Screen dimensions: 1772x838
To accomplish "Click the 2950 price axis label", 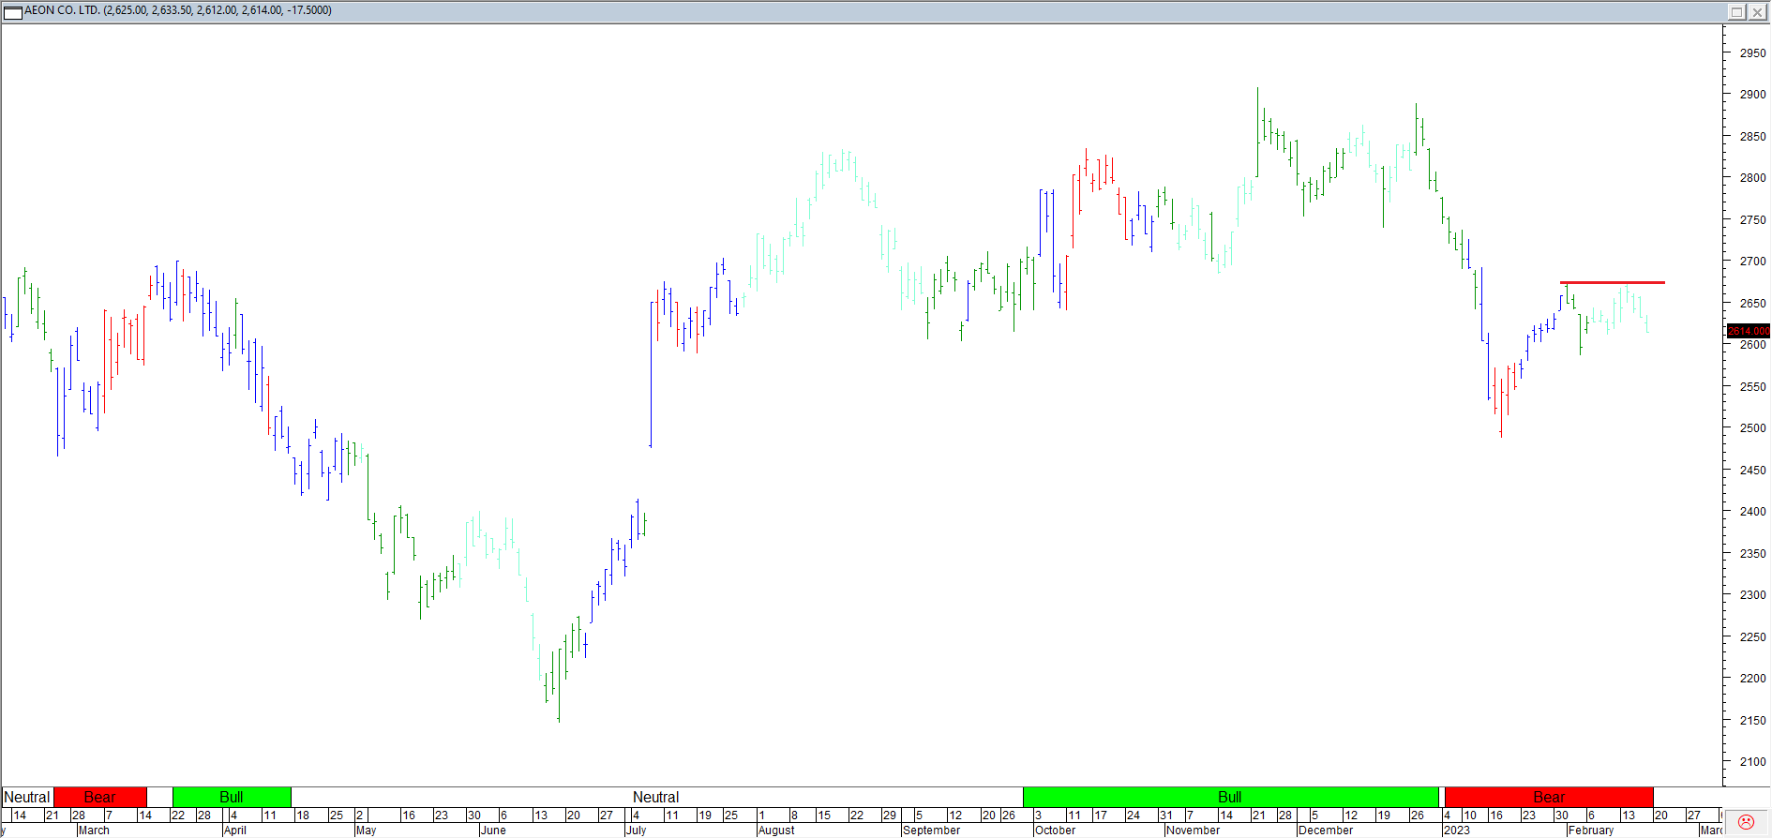I will (1752, 53).
